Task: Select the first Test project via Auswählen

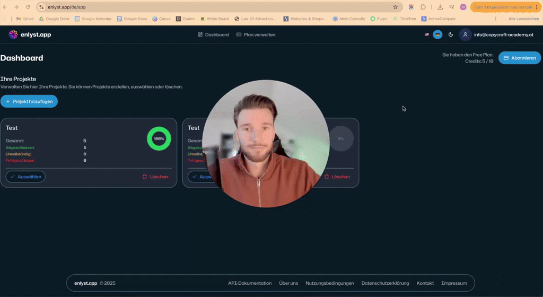Action: coord(25,177)
